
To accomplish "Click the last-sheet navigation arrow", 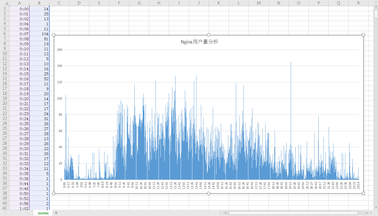I will tap(27, 213).
